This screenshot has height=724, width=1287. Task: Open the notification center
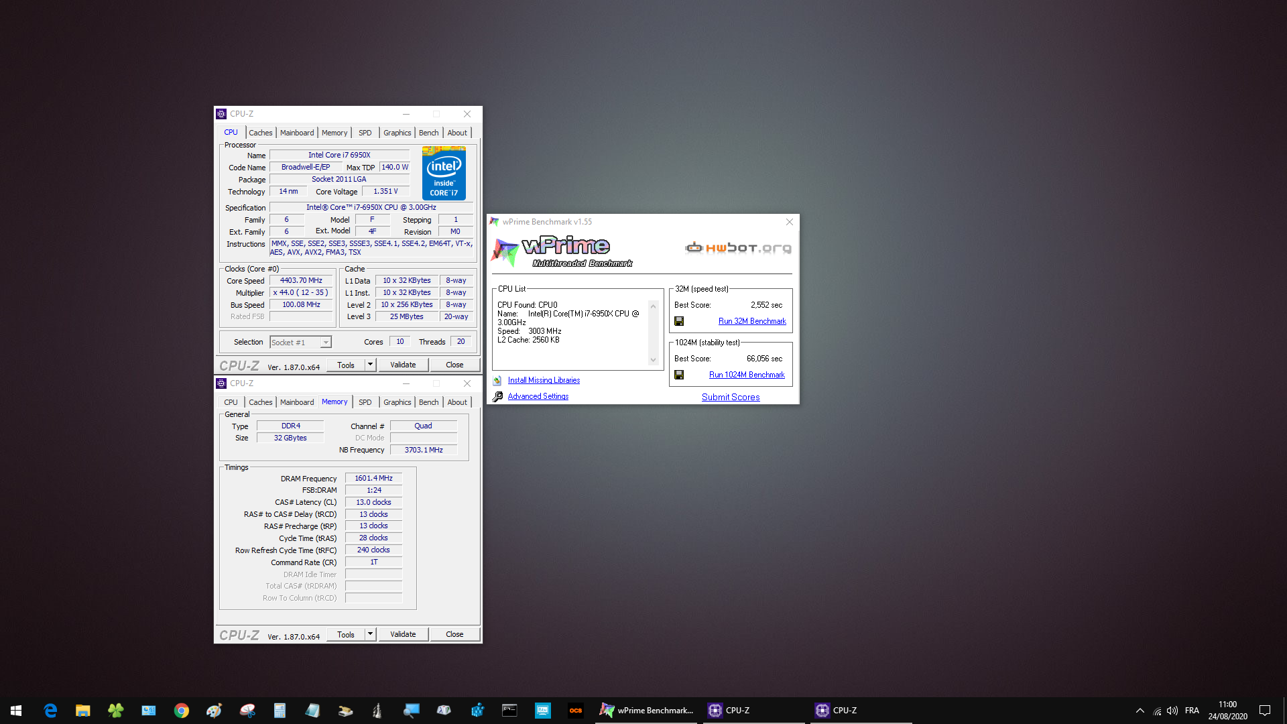point(1265,711)
